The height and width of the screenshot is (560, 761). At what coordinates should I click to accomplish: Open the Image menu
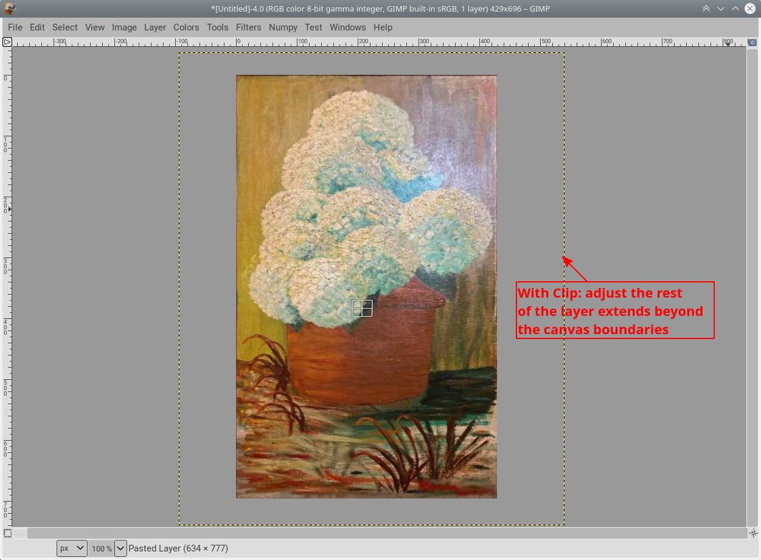point(124,27)
